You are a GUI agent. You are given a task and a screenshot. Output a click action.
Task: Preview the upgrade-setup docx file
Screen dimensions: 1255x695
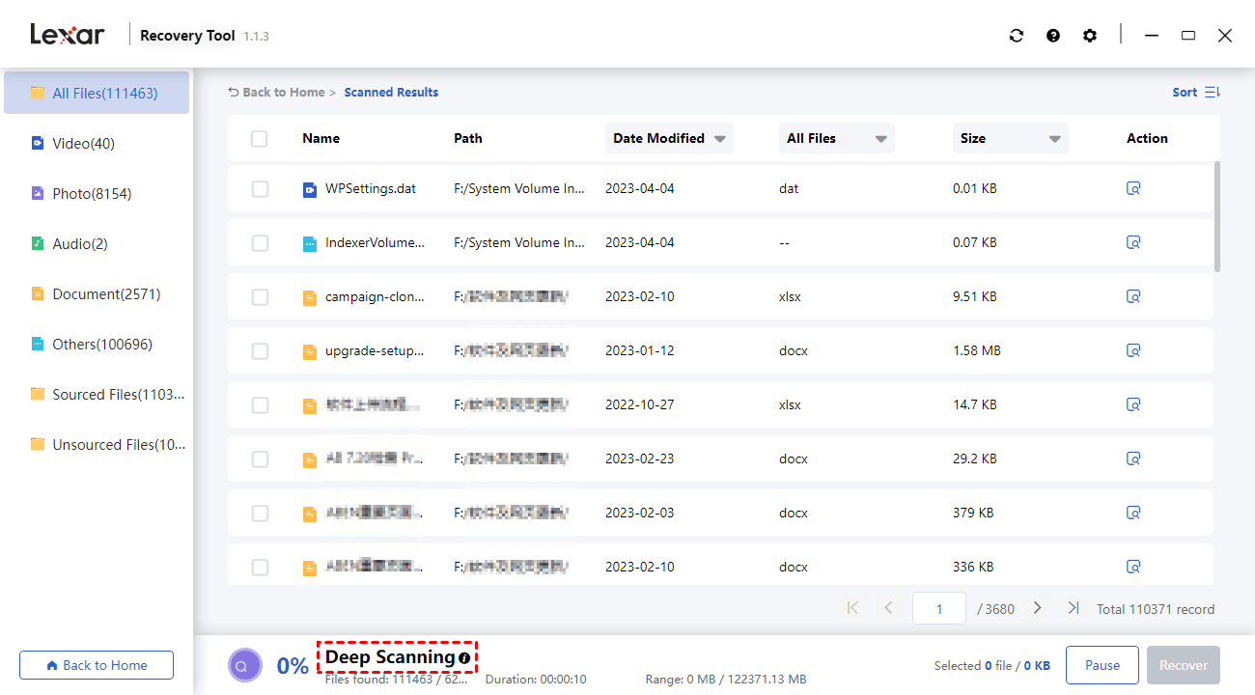[x=1133, y=351]
